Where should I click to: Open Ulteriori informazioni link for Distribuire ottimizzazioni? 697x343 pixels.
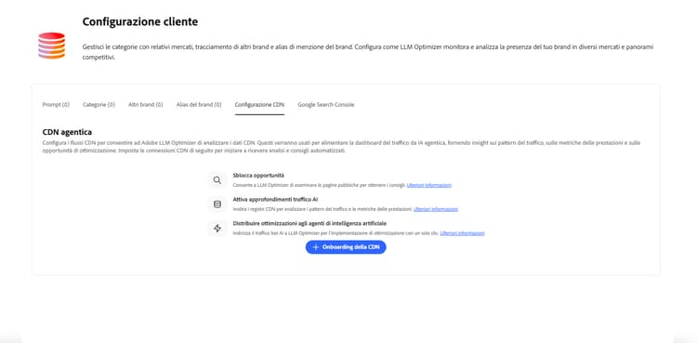462,233
